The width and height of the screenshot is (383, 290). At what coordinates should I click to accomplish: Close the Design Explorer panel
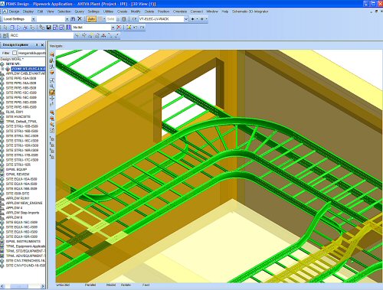tap(42, 45)
